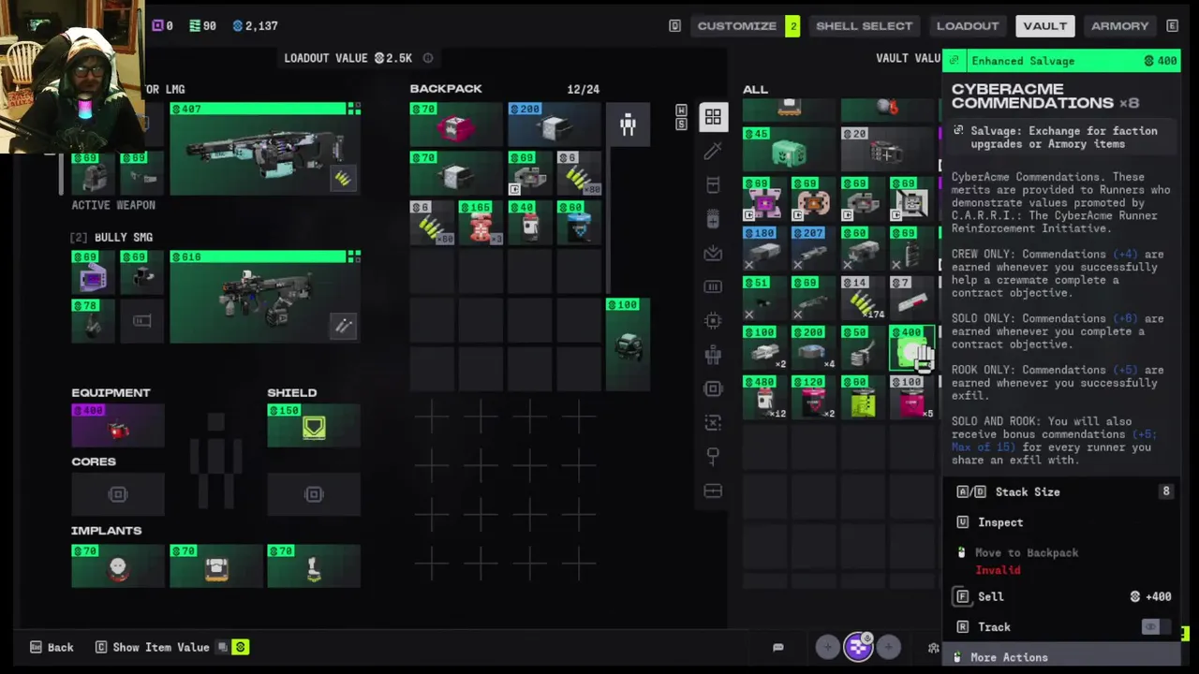This screenshot has height=674, width=1199.
Task: Pick the backpack item priced 165
Action: (x=481, y=223)
